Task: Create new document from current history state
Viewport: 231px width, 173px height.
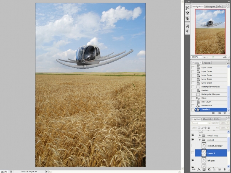Action: (x=213, y=113)
